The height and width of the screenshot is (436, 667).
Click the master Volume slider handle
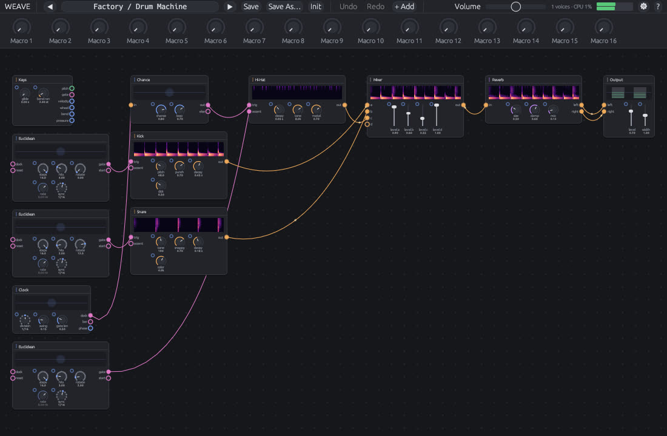tap(515, 7)
